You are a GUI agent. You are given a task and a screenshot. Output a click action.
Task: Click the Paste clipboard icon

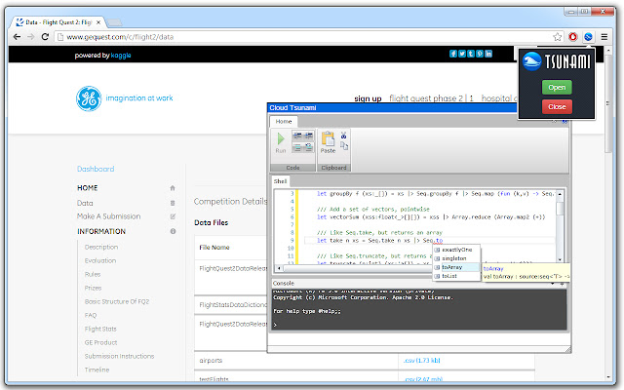(328, 139)
